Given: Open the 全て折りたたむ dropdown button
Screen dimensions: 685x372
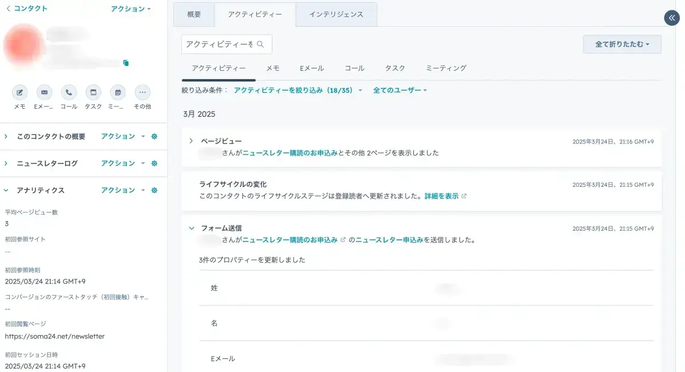Looking at the screenshot, I should [x=622, y=44].
